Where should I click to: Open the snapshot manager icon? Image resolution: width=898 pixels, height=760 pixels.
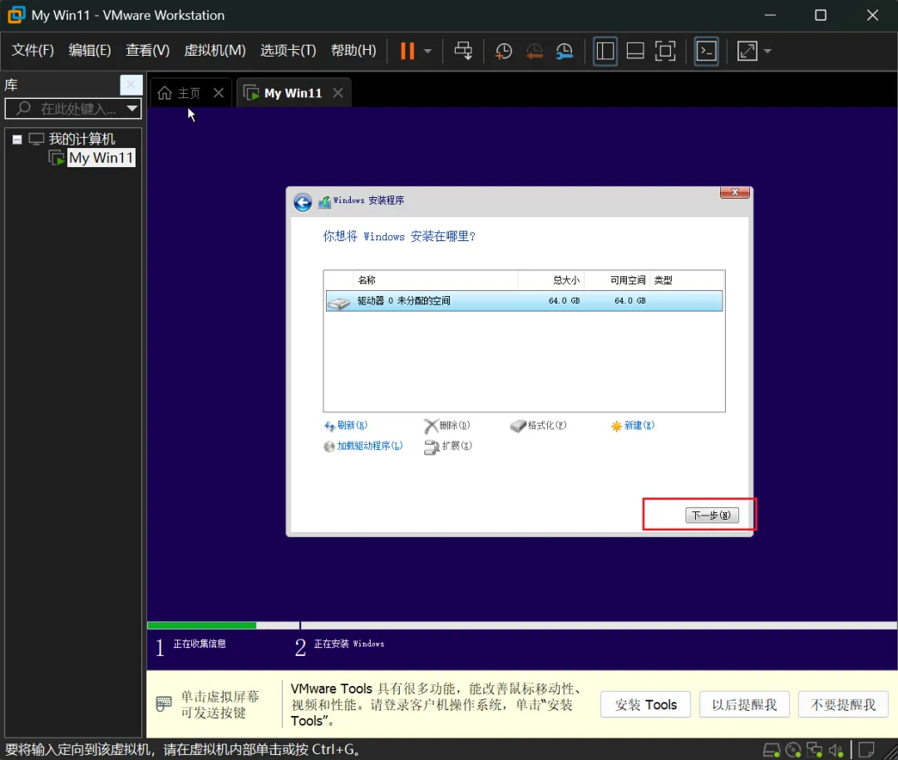(x=564, y=51)
